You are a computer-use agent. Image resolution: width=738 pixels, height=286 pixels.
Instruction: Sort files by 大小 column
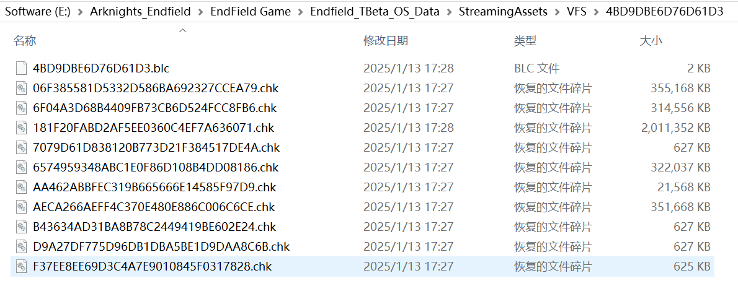click(651, 41)
